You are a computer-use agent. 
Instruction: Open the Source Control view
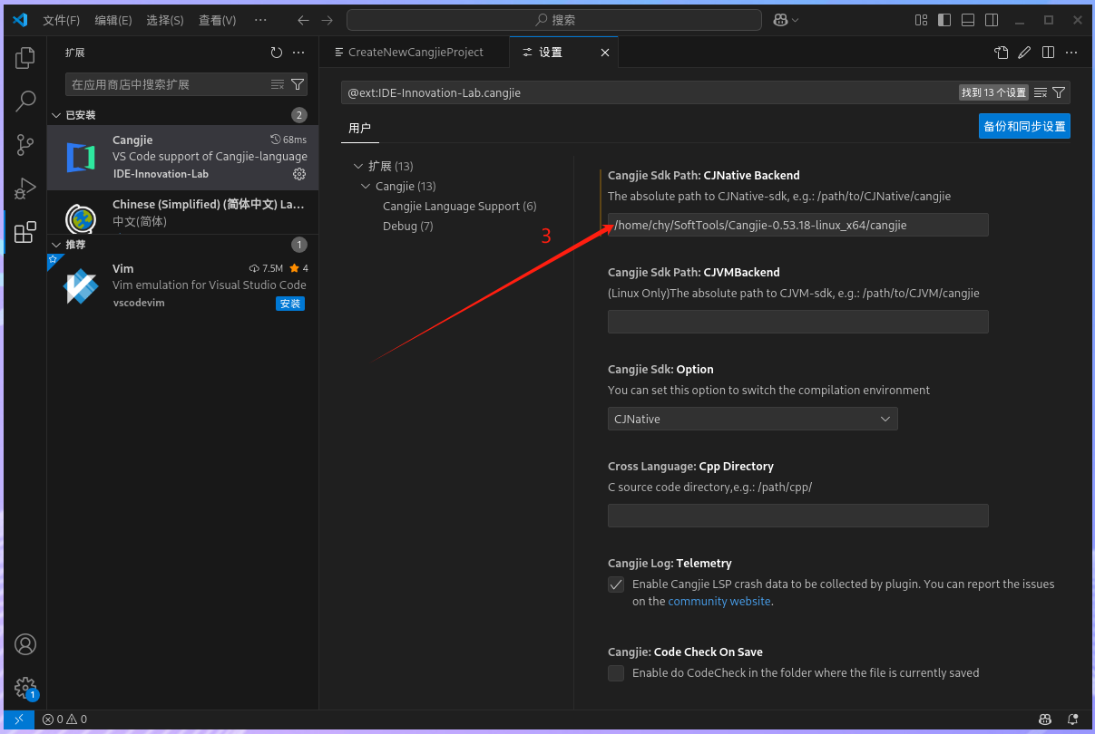[25, 144]
